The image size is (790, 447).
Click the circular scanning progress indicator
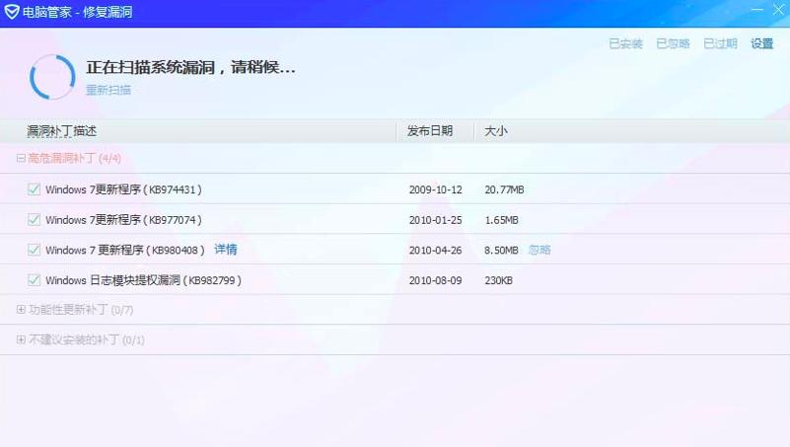pos(52,77)
